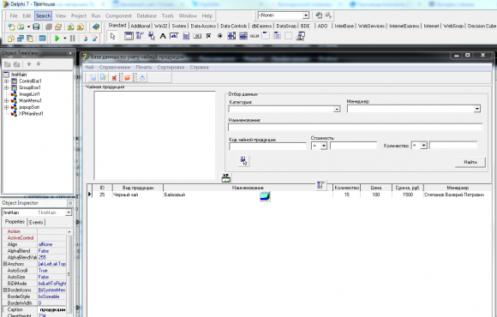Expand the ControlBar1 tree node
This screenshot has width=497, height=317.
pos(6,81)
